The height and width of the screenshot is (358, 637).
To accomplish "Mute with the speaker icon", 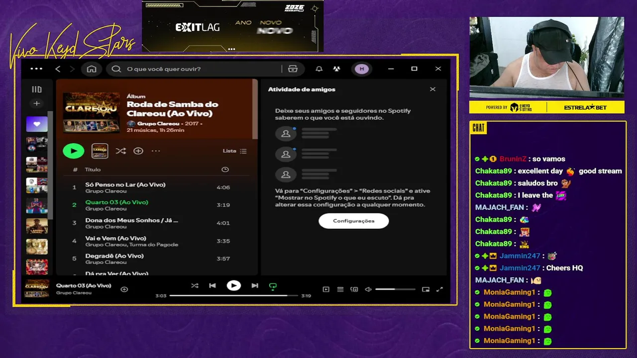I will coord(368,289).
